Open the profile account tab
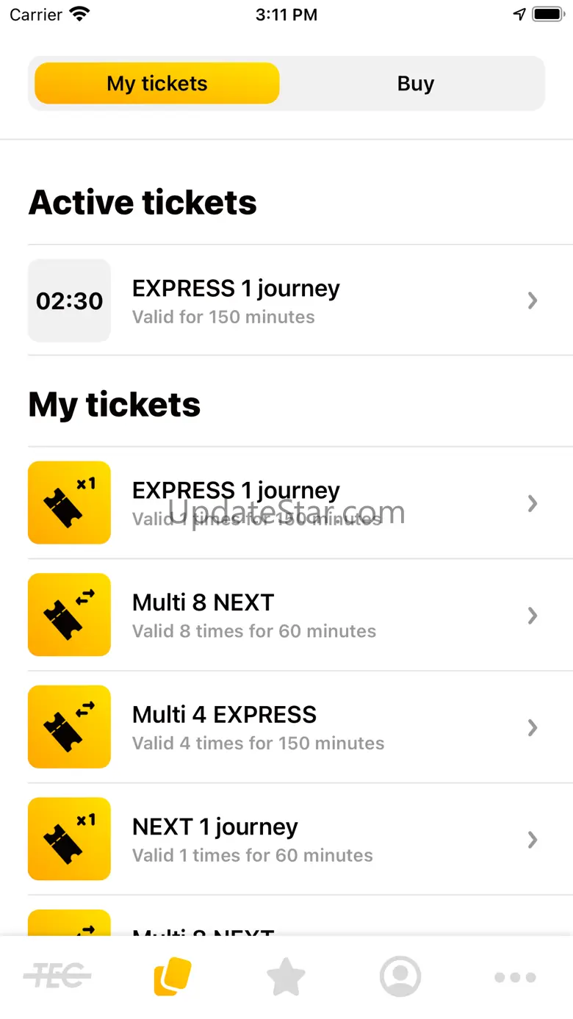The height and width of the screenshot is (1019, 573). (x=400, y=976)
